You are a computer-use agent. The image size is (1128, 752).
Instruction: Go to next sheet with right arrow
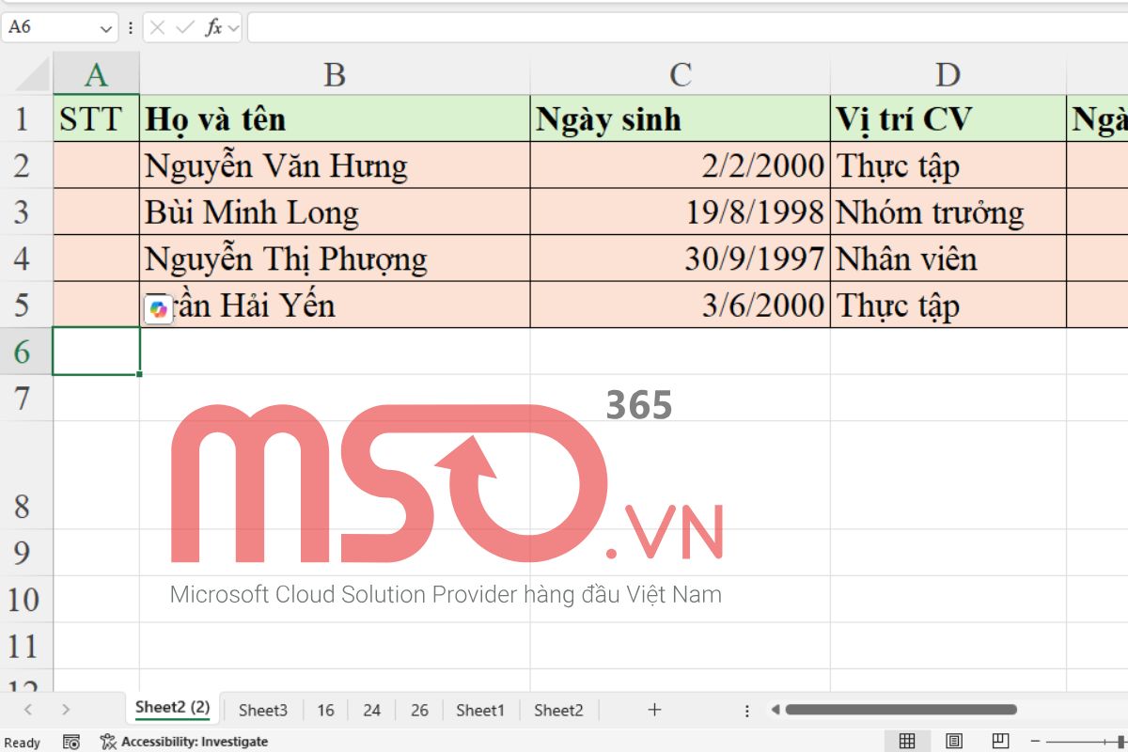(x=65, y=710)
